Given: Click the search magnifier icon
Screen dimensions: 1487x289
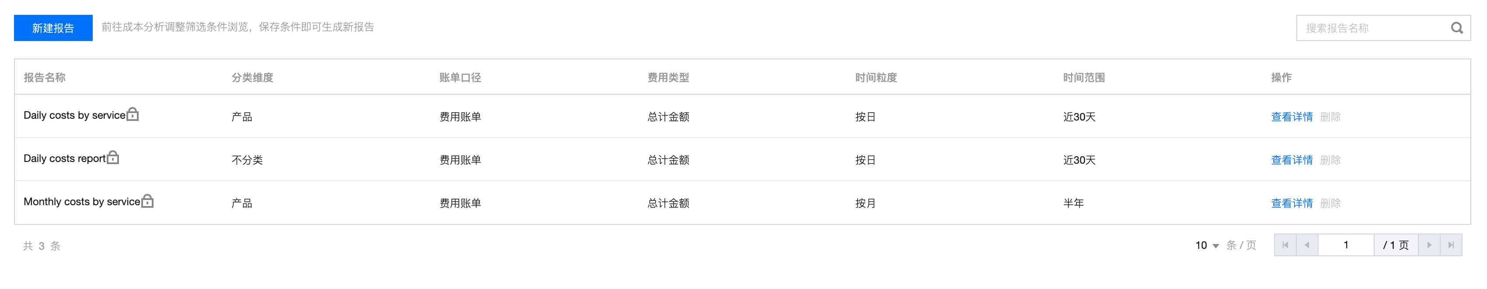Looking at the screenshot, I should (1456, 28).
